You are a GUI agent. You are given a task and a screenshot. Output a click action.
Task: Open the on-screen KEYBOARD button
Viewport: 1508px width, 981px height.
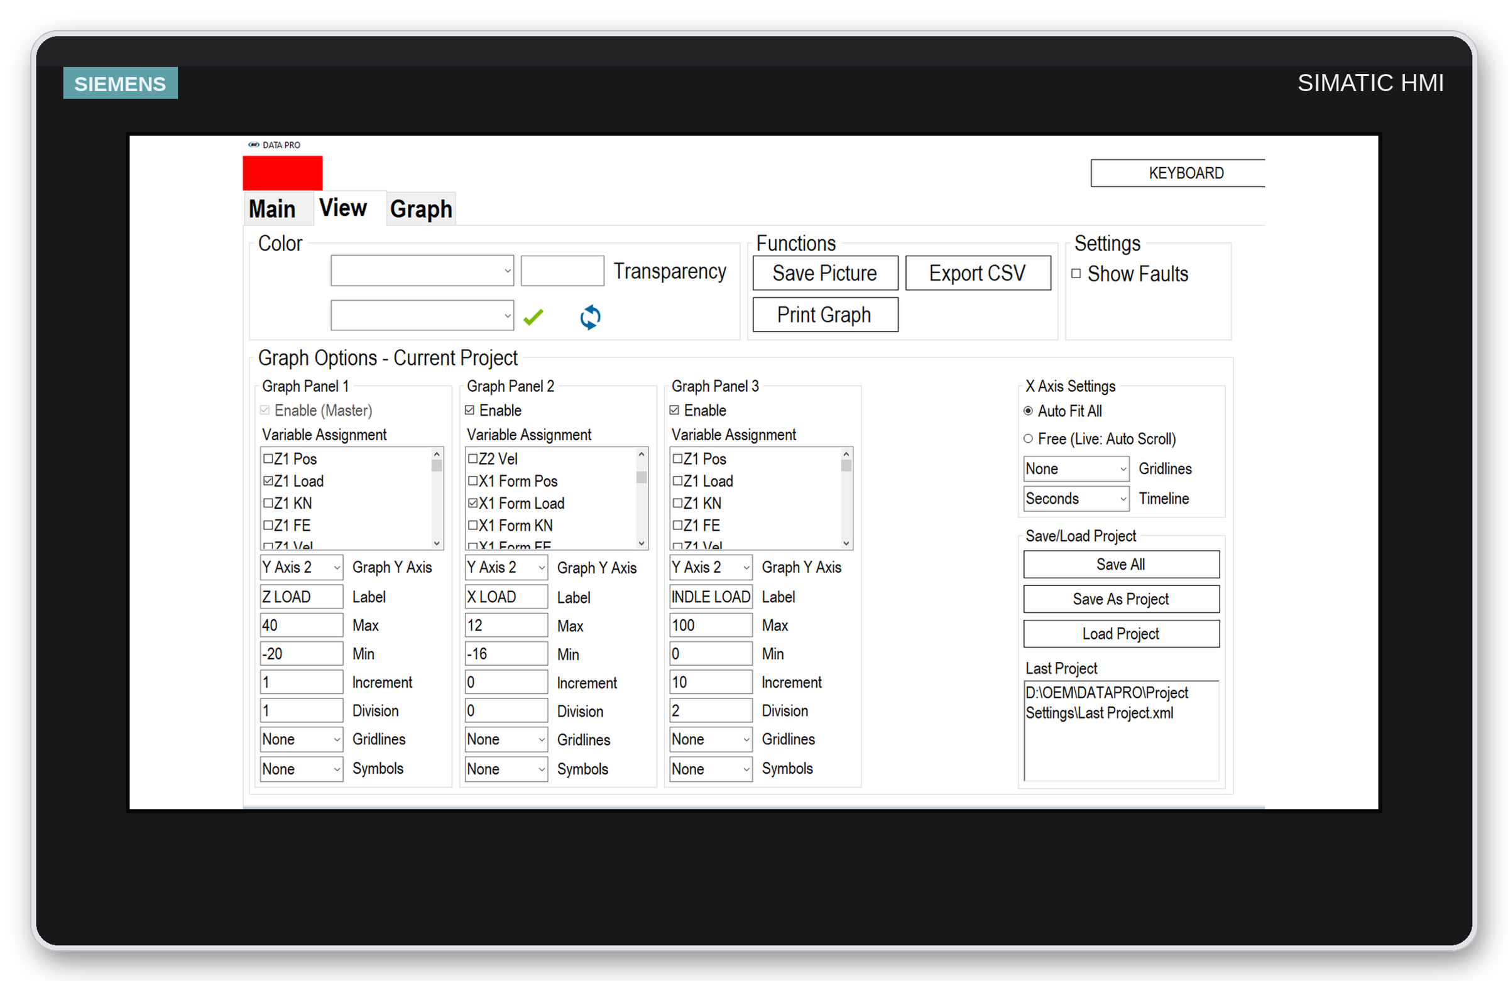pos(1178,173)
